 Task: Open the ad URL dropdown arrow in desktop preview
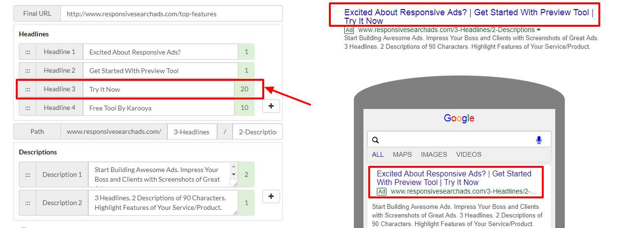[x=539, y=30]
